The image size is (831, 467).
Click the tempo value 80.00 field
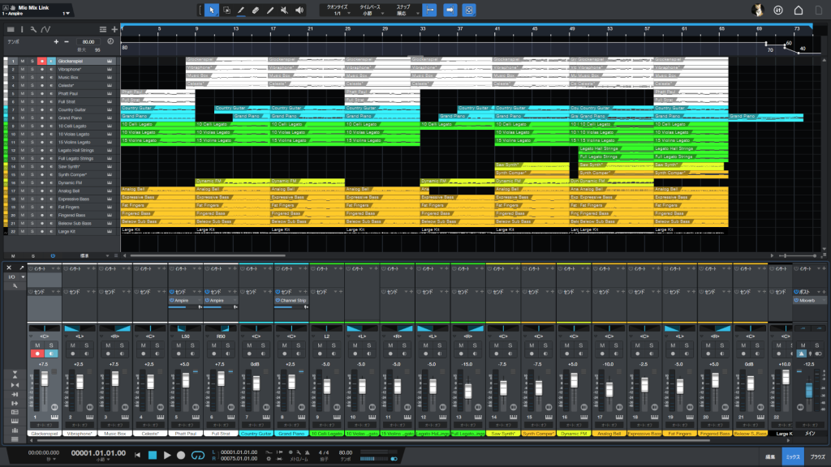[x=88, y=41]
